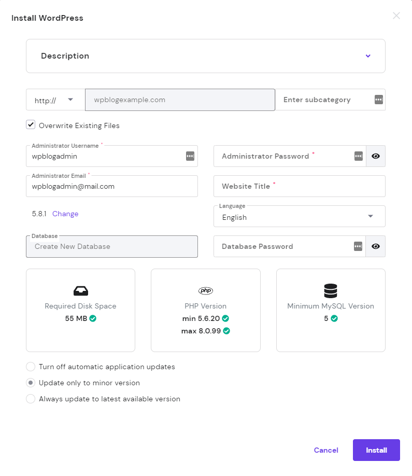Open the http:// protocol dropdown
Image resolution: width=412 pixels, height=476 pixels.
pyautogui.click(x=55, y=100)
